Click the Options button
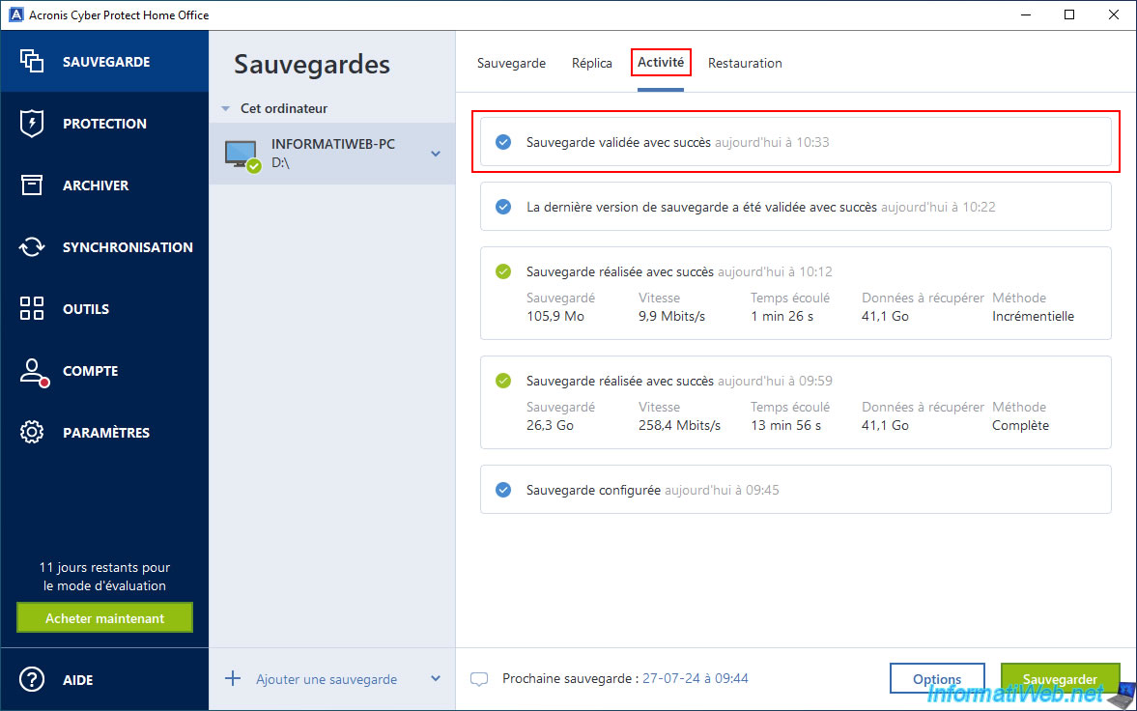This screenshot has width=1137, height=711. tap(936, 679)
